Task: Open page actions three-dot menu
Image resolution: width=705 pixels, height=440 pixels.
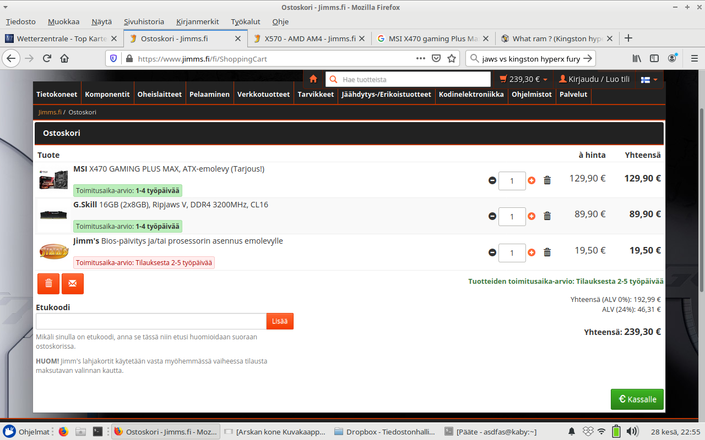Action: [x=421, y=58]
